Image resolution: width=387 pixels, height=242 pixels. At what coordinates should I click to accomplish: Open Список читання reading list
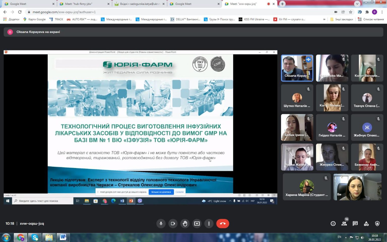click(371, 19)
